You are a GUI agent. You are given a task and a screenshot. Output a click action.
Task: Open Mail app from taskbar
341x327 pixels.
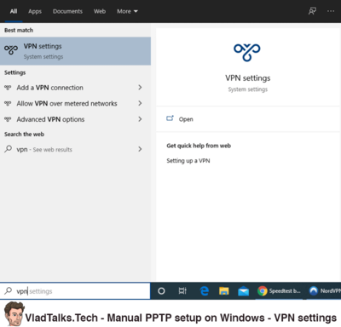[244, 291]
